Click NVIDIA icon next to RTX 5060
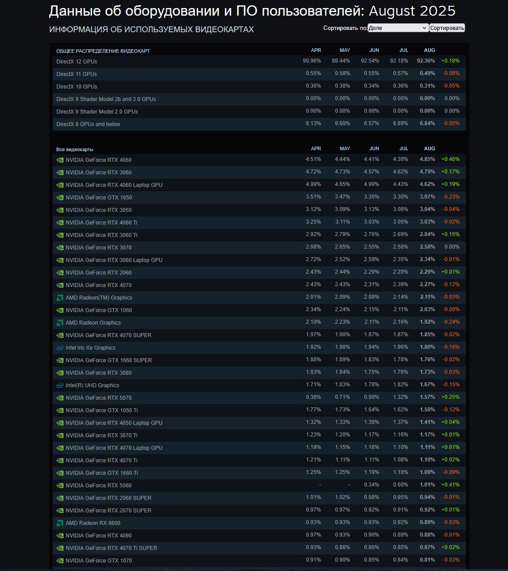The height and width of the screenshot is (571, 508). (x=60, y=485)
